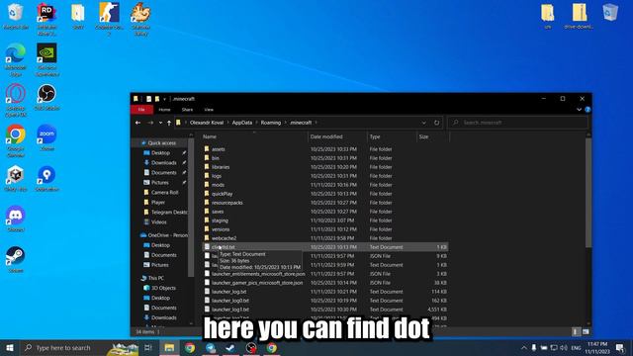
Task: Open Downloads under Quick access
Action: coord(164,162)
